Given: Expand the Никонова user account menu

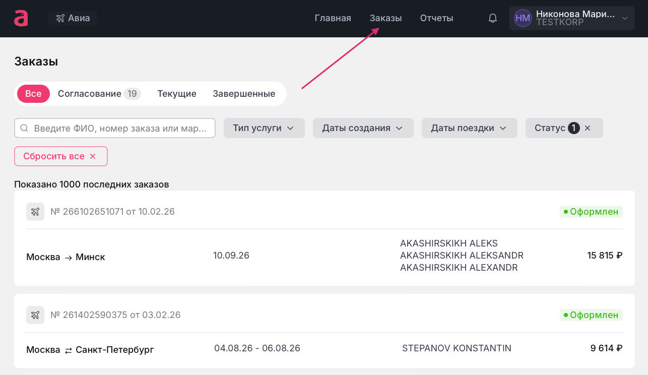Looking at the screenshot, I should (625, 18).
